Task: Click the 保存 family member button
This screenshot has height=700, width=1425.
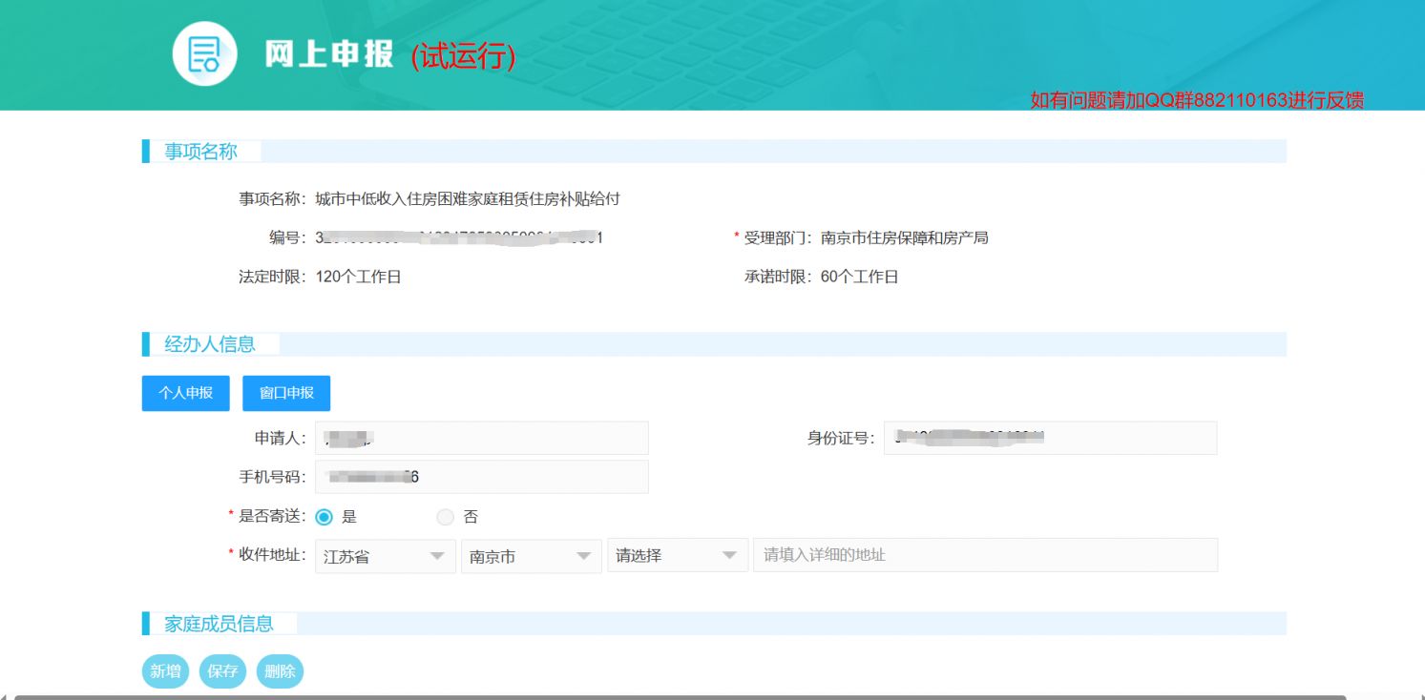Action: pyautogui.click(x=223, y=671)
